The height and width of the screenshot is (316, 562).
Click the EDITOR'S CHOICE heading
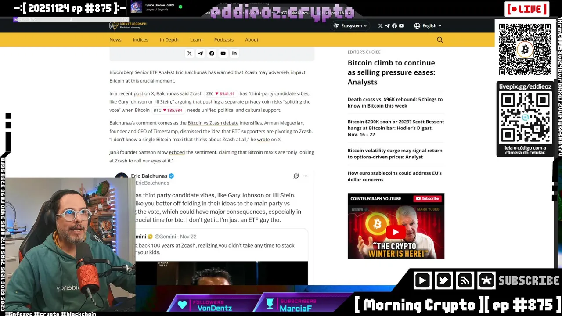(x=364, y=52)
